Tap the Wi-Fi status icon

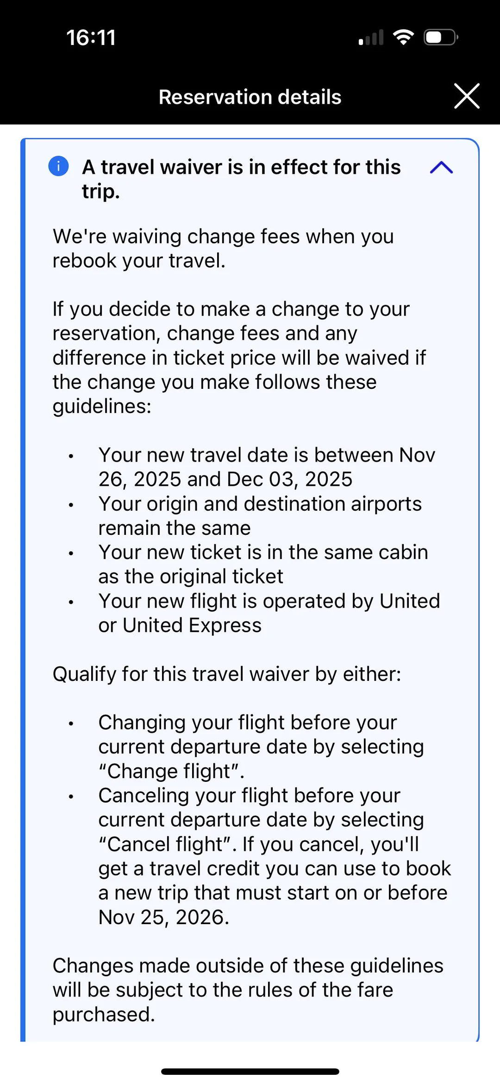(403, 37)
